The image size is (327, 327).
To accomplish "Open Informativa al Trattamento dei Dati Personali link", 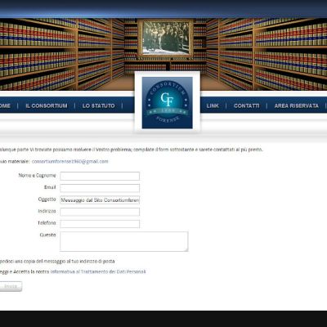I will pos(98,271).
